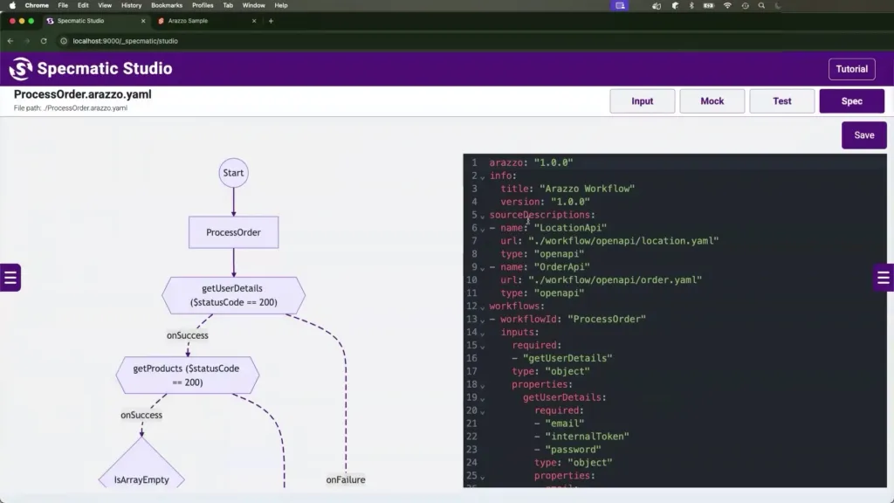Fold the getUserDetails properties at line 19

[483, 398]
